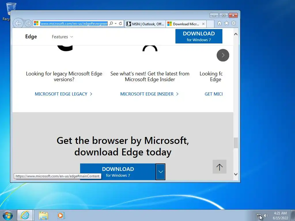295x221 pixels.
Task: Open a new blank tab
Action: 210,24
